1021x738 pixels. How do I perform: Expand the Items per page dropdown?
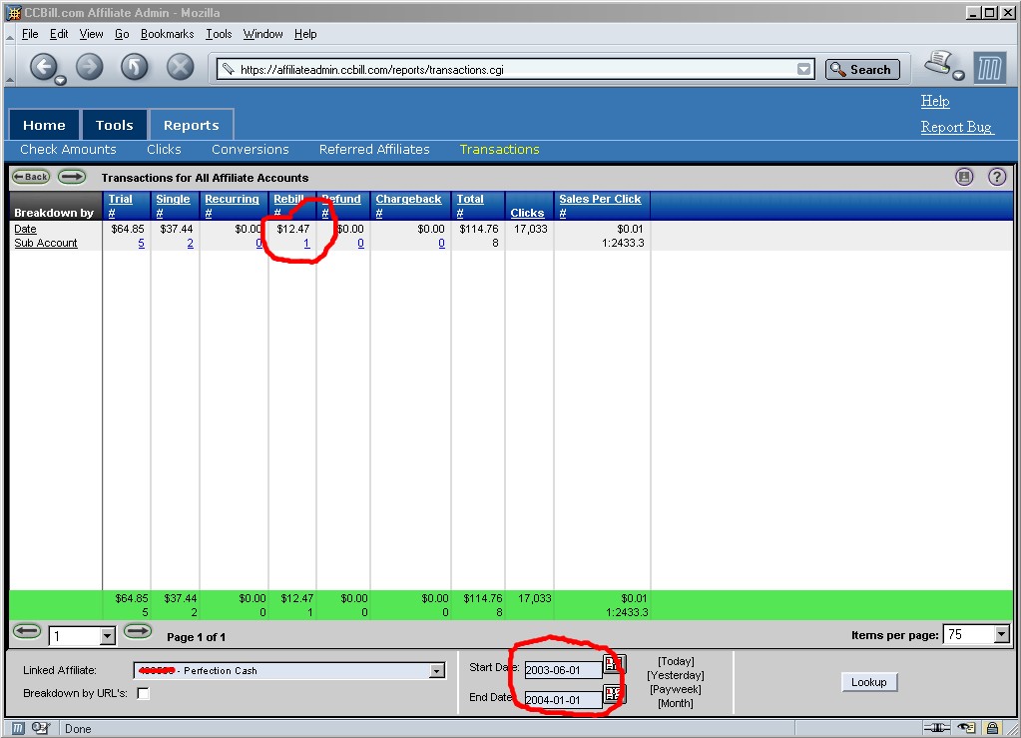[1001, 635]
